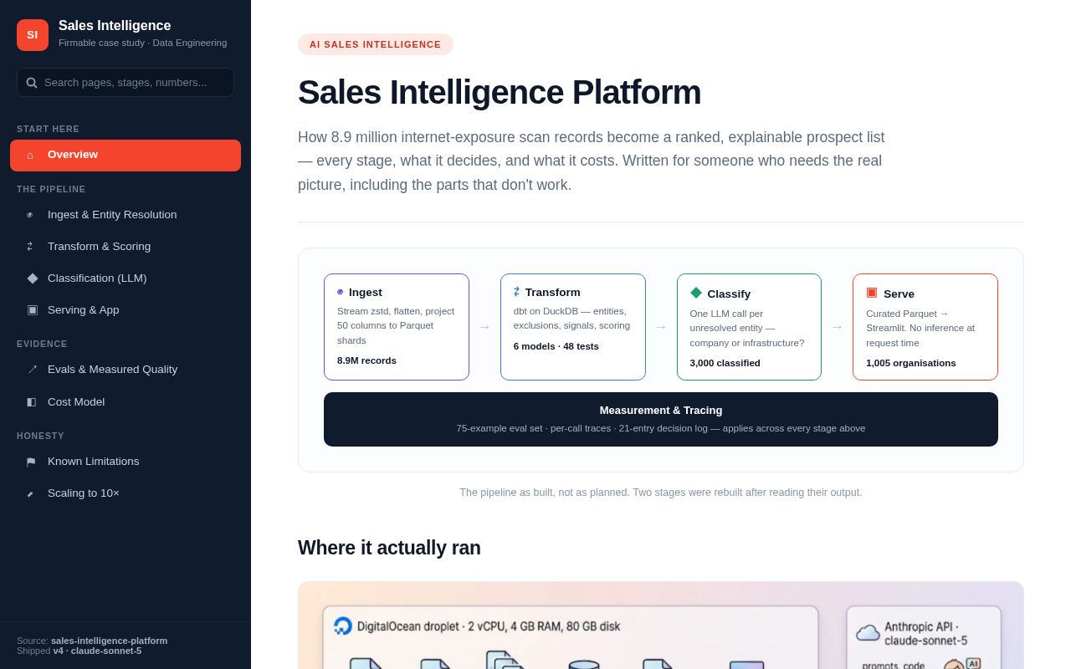1071x669 pixels.
Task: Select the Transform pipeline card
Action: coord(573,327)
